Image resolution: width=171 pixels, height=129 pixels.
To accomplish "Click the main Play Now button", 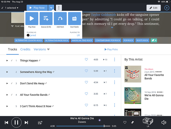I will point(37,8).
